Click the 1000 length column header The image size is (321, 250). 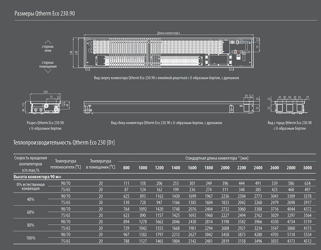coord(143,168)
